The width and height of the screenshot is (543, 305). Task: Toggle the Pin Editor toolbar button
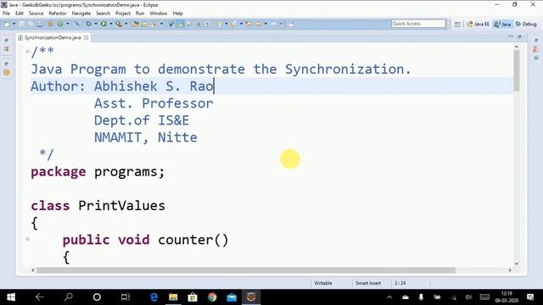(291, 24)
